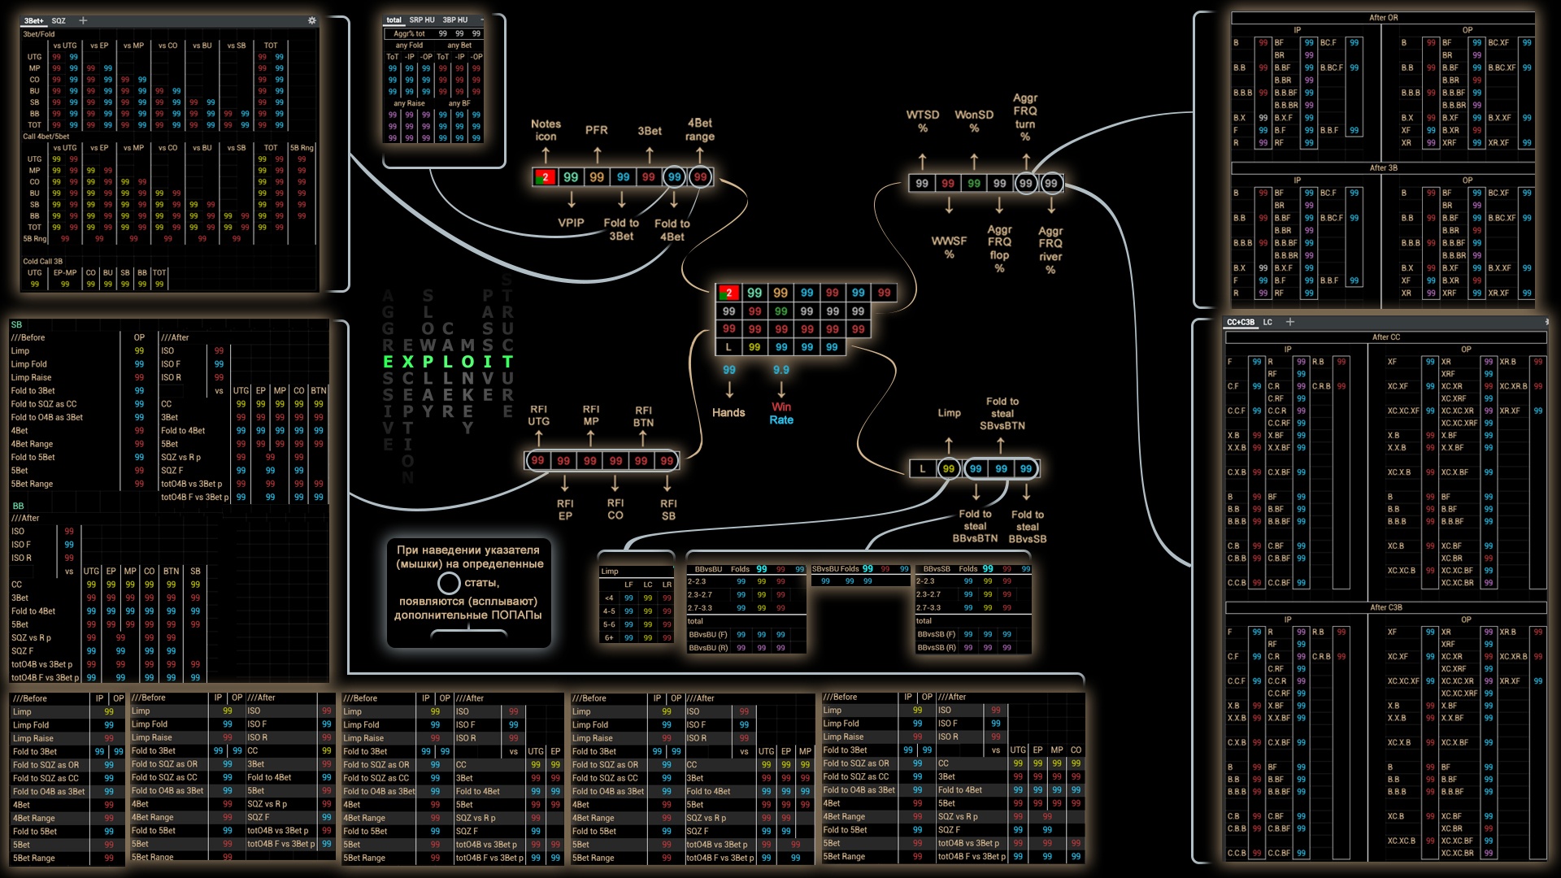Select the 3BP HU tab
Viewport: 1561px width, 878px height.
[x=455, y=20]
